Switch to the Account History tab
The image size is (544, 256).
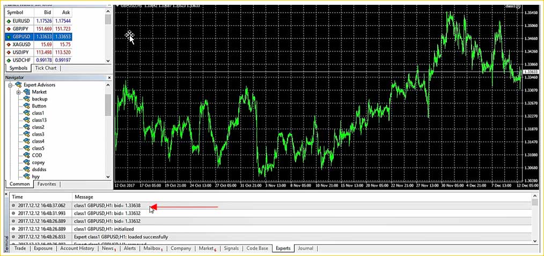pyautogui.click(x=77, y=249)
